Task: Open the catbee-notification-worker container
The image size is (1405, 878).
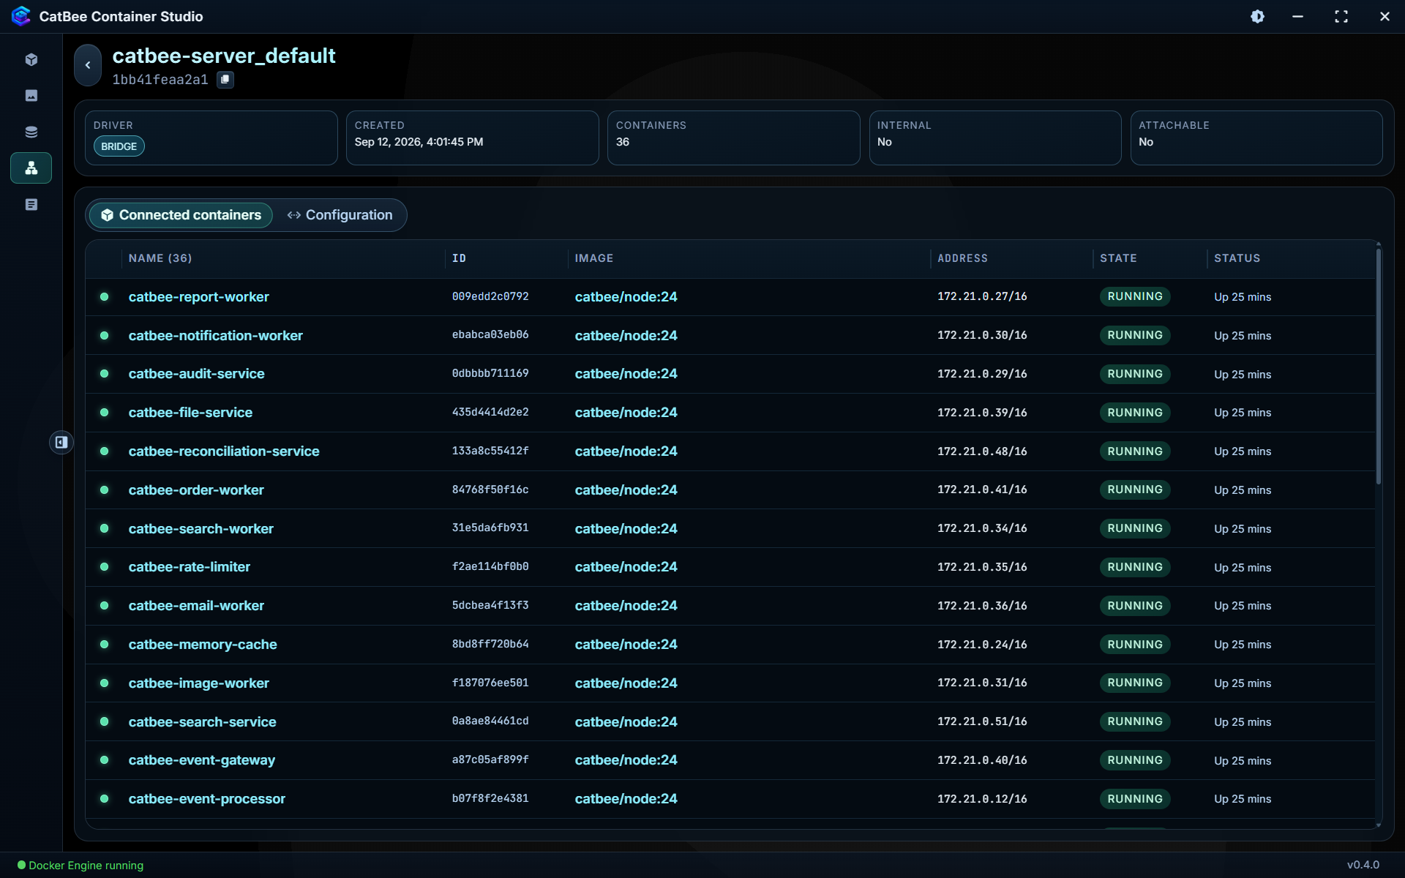Action: tap(216, 336)
